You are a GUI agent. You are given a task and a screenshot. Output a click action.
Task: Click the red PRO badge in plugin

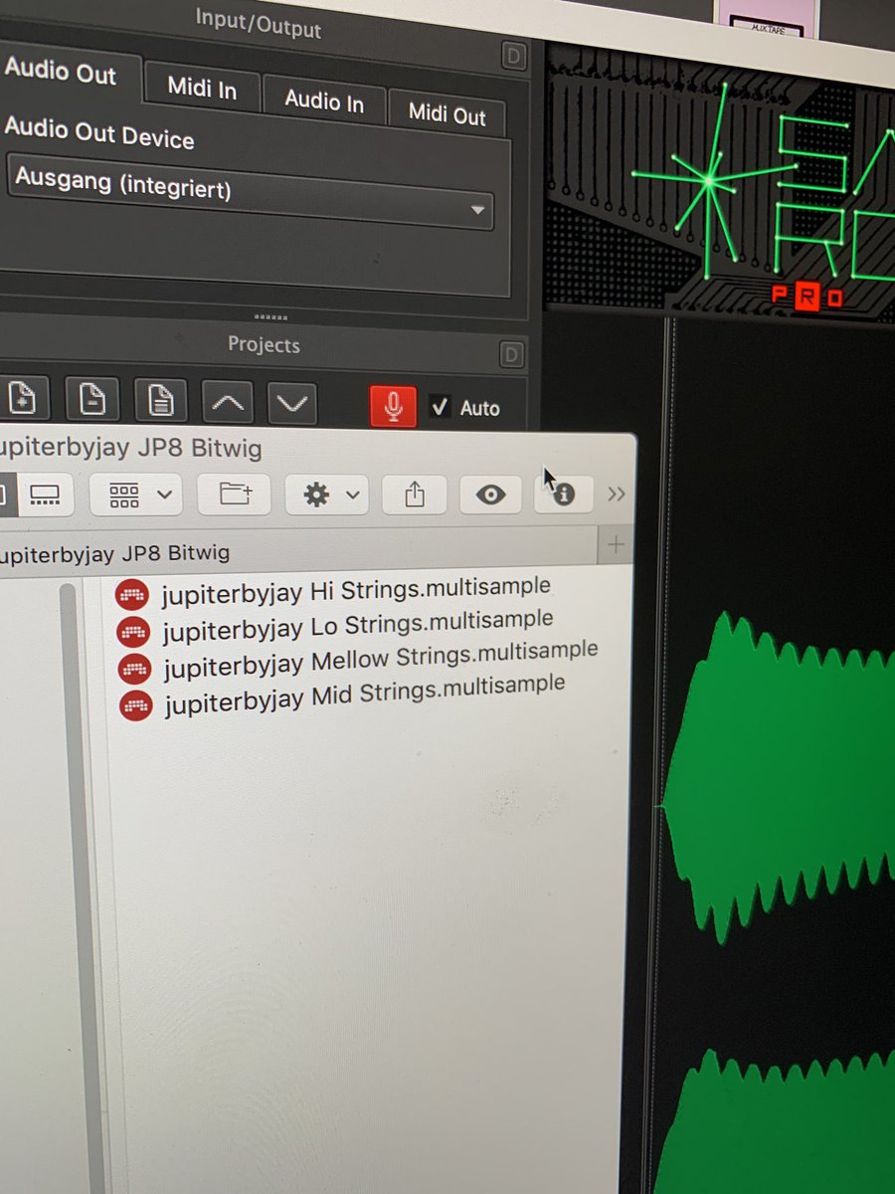coord(807,296)
